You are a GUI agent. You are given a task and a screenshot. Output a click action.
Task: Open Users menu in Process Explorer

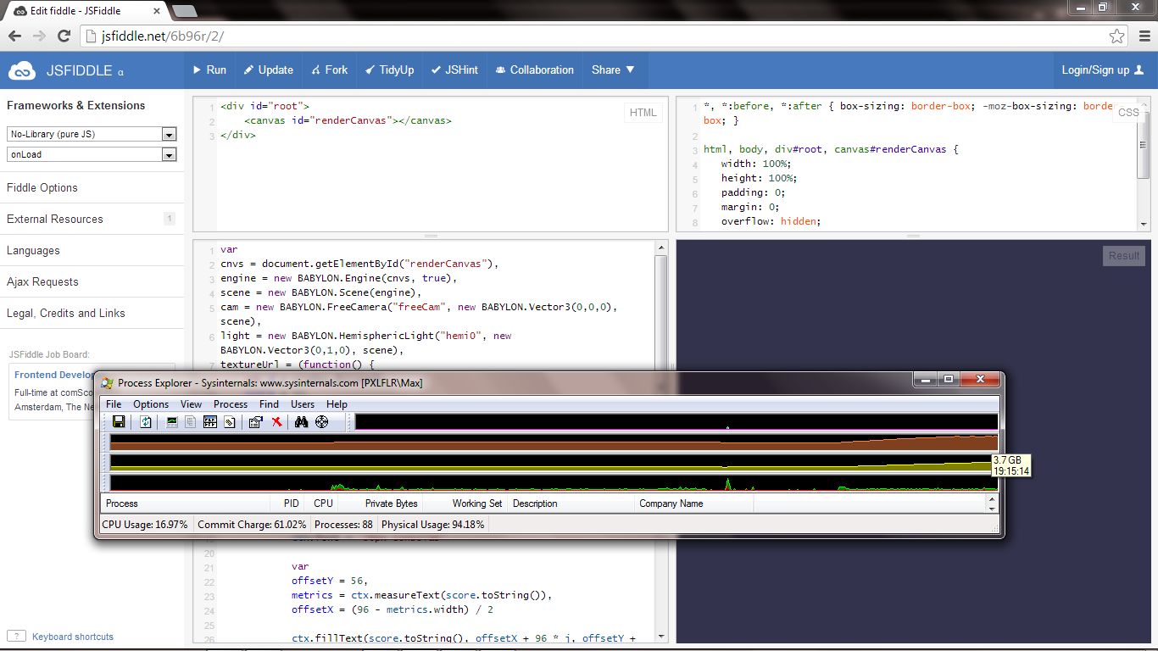[x=303, y=404]
